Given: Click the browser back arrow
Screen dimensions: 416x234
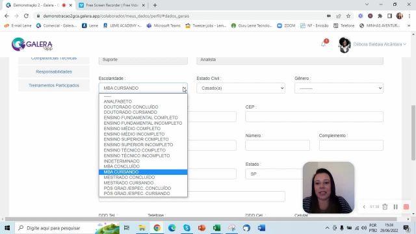Looking at the screenshot, I should tap(6, 16).
